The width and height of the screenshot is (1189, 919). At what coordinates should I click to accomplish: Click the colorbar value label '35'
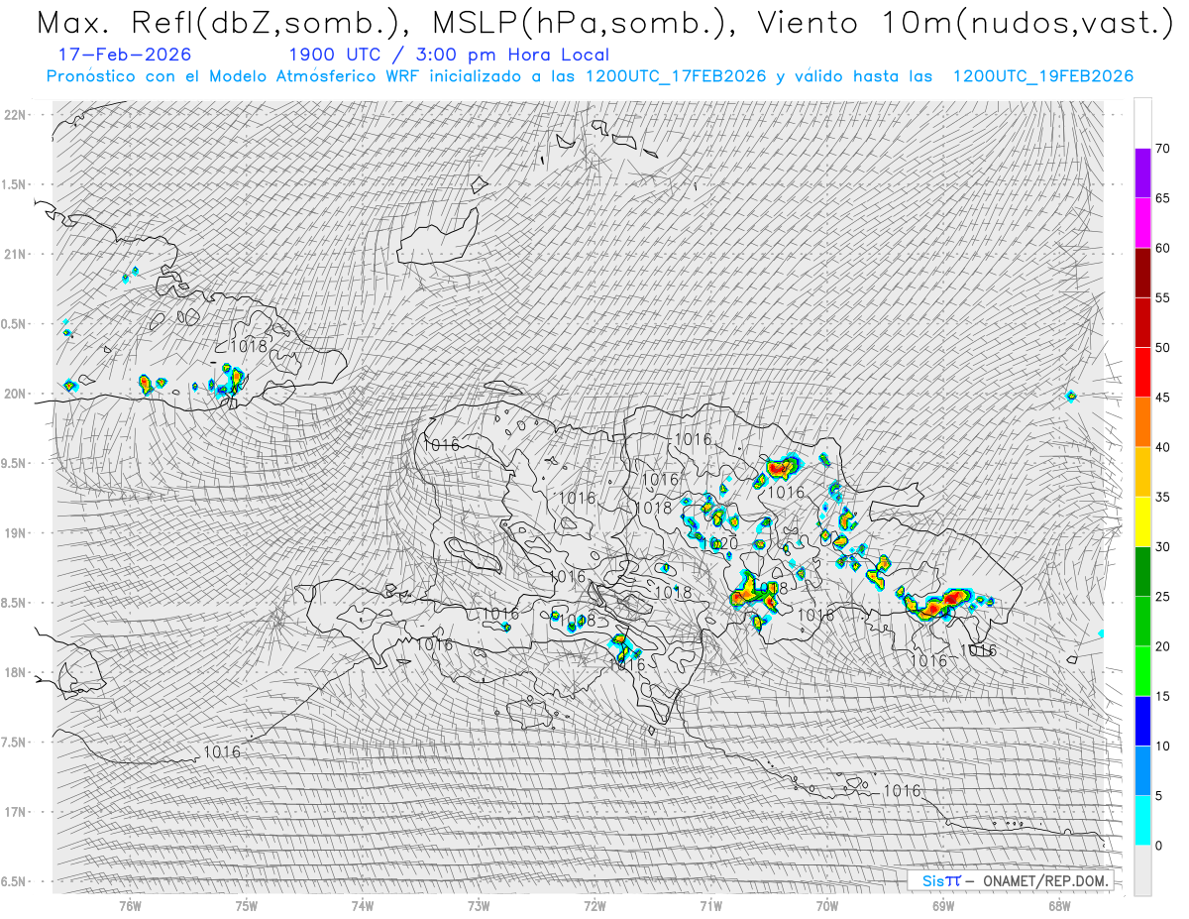click(x=1162, y=497)
